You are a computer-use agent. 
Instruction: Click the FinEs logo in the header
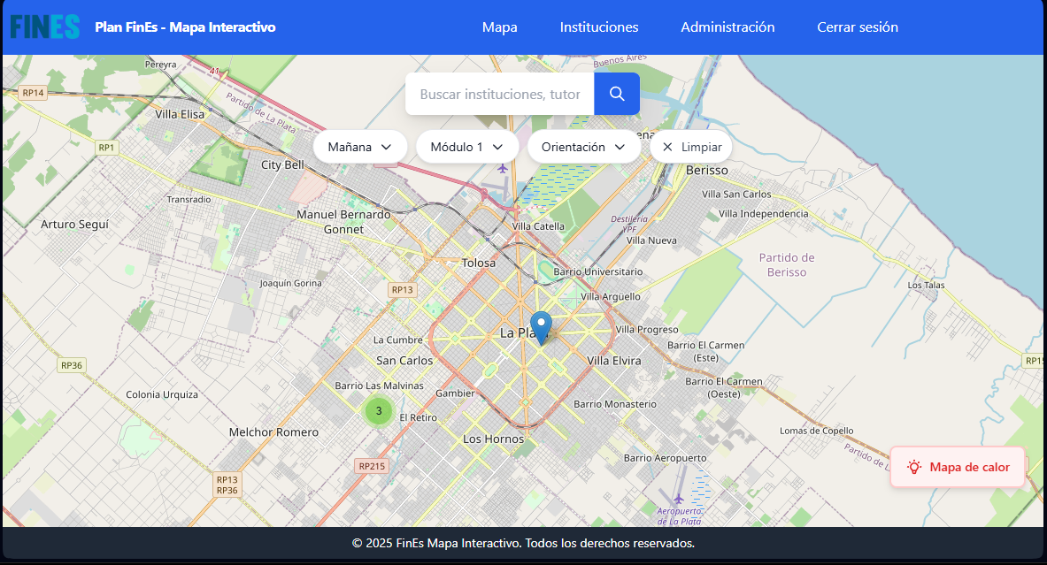45,27
